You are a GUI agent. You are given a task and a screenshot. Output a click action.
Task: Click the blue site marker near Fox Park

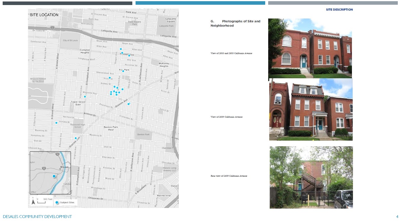point(123,71)
